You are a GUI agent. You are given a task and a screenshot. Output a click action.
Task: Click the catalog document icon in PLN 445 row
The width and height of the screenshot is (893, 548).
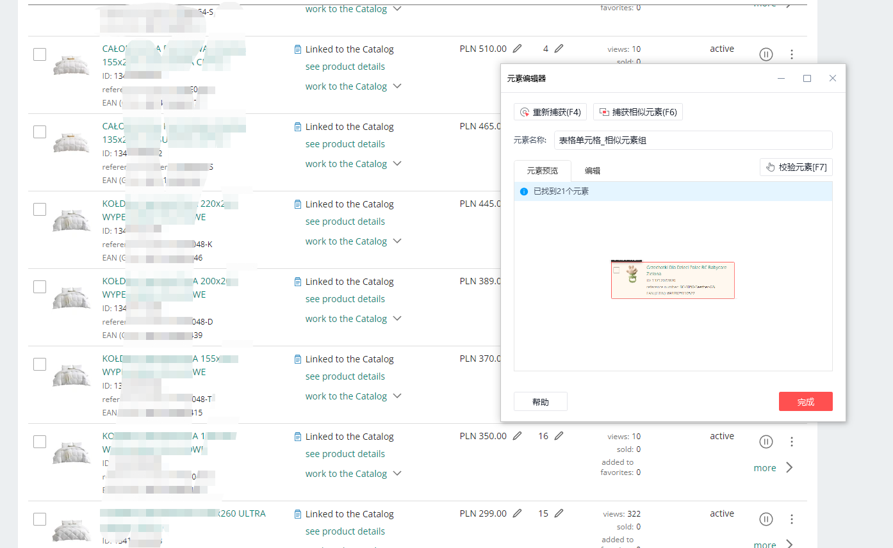297,204
